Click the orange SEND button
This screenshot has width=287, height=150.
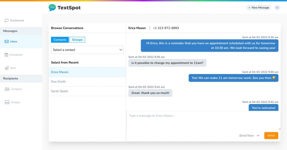click(x=271, y=135)
